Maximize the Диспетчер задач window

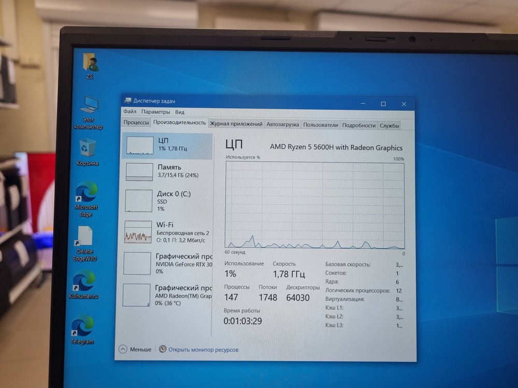tap(383, 104)
